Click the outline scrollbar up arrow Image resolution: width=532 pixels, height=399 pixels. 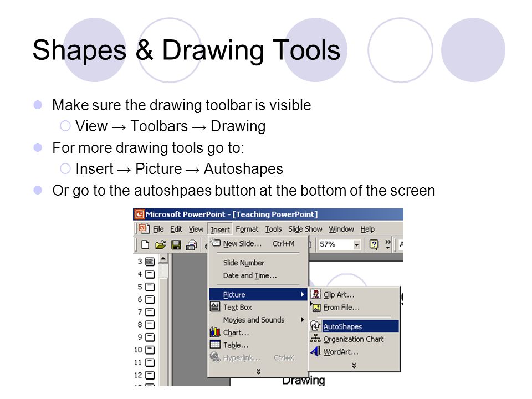[x=163, y=259]
